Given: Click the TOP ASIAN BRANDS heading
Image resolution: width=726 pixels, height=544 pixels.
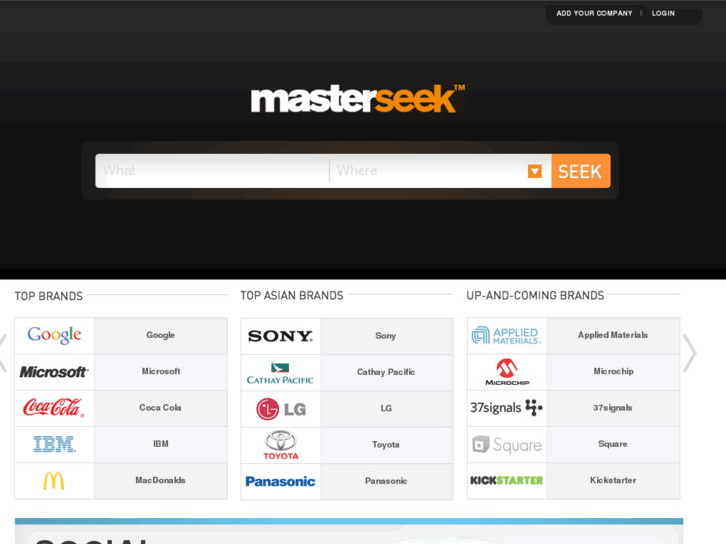Looking at the screenshot, I should (x=292, y=295).
